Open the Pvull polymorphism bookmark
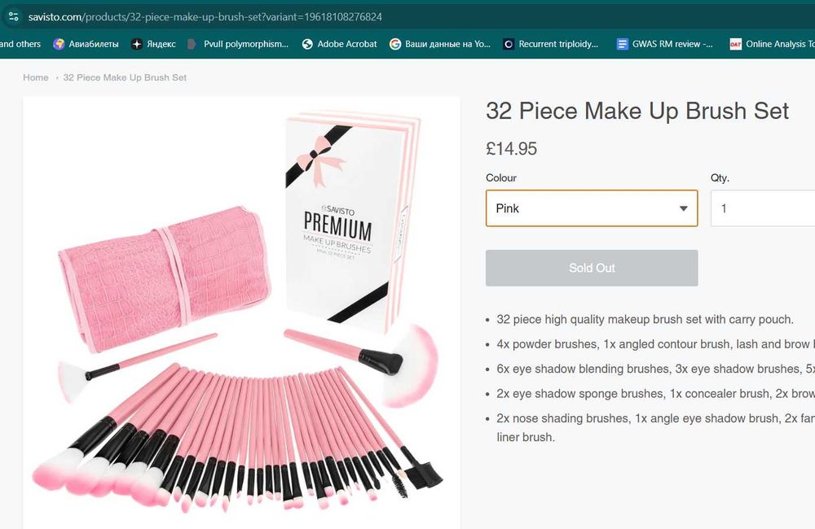Screen dimensions: 815x529 click(x=238, y=44)
